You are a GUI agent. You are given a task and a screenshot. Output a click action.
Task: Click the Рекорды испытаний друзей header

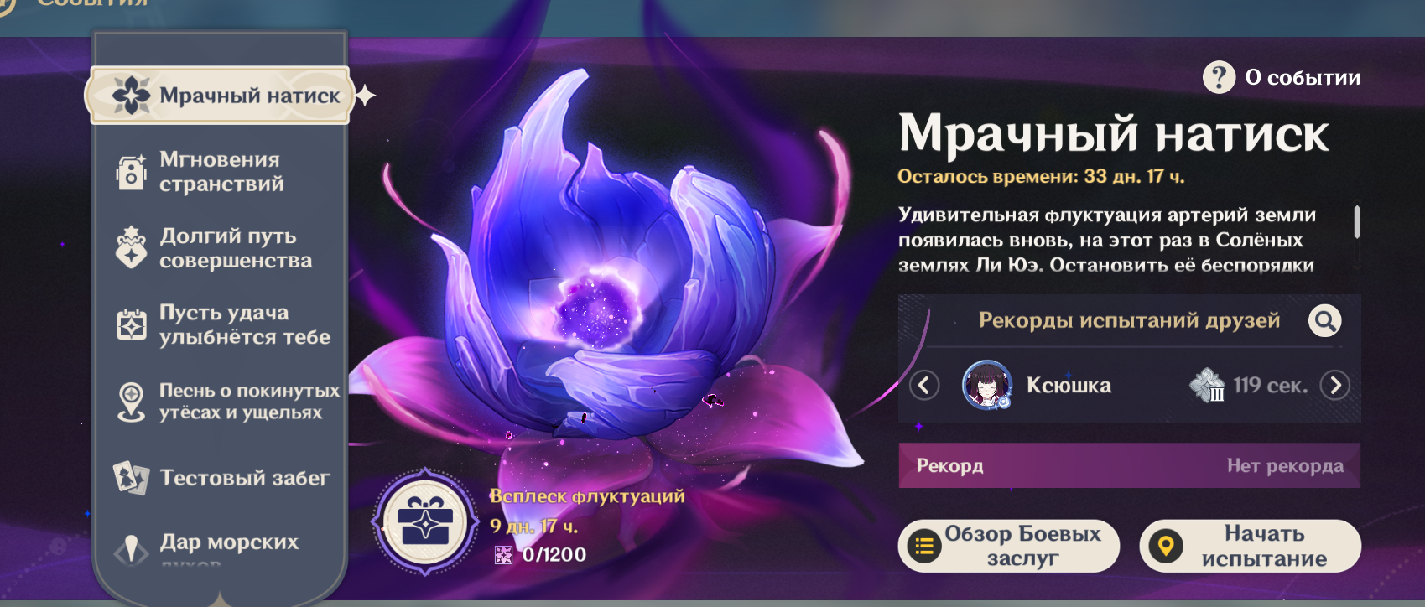click(1130, 320)
